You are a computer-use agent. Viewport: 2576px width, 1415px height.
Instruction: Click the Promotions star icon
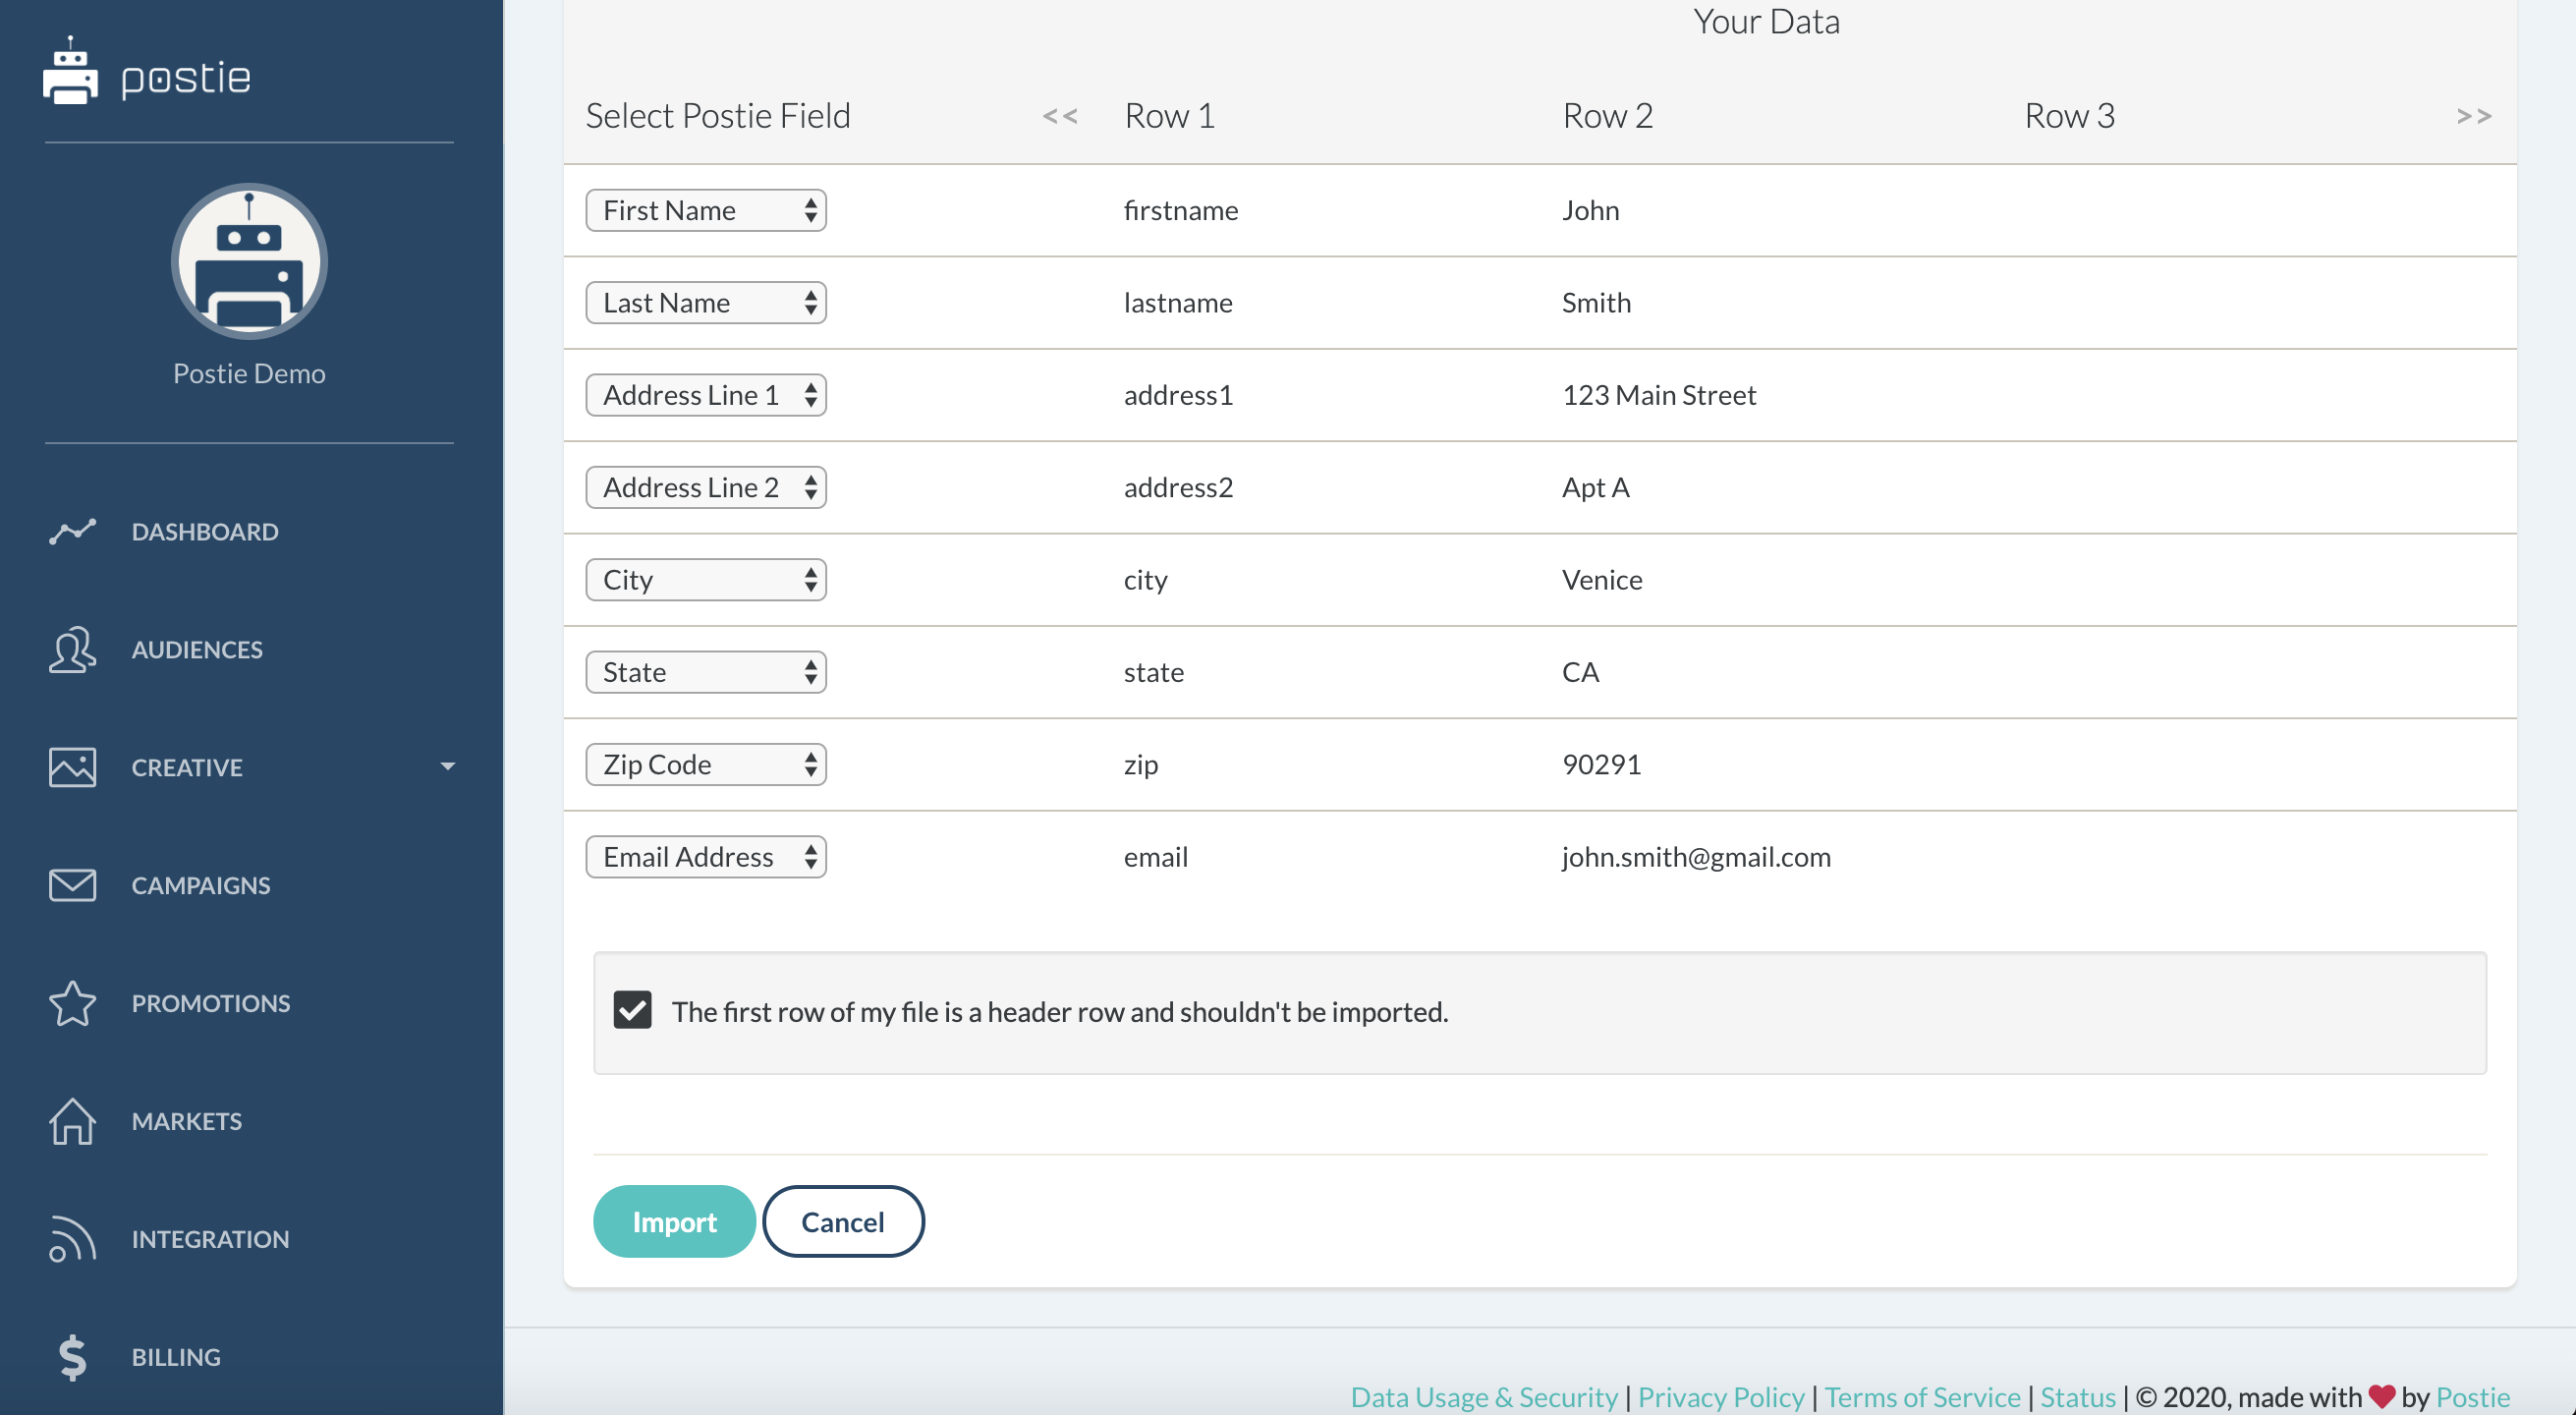[72, 1003]
